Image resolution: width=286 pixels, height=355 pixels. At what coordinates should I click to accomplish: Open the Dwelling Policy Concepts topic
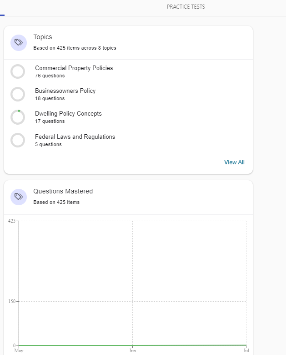(x=68, y=114)
